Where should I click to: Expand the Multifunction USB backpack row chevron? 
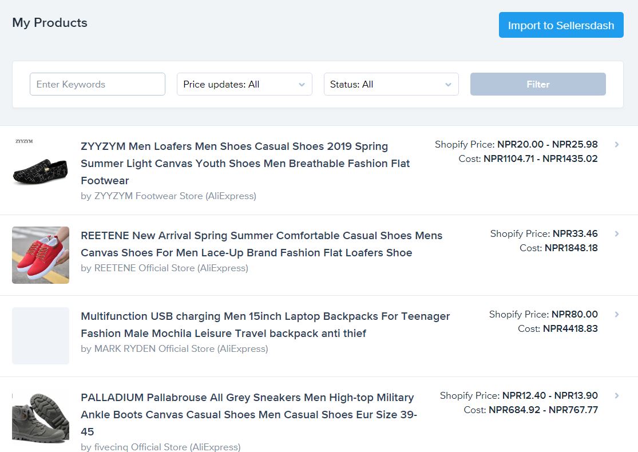617,314
